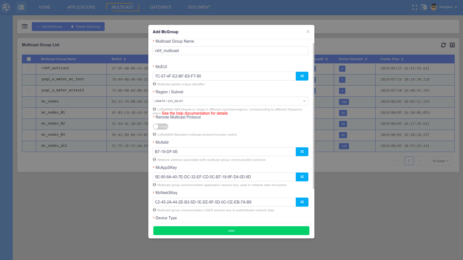Go to the GATEWAYS tab
This screenshot has width=463, height=260.
[161, 7]
